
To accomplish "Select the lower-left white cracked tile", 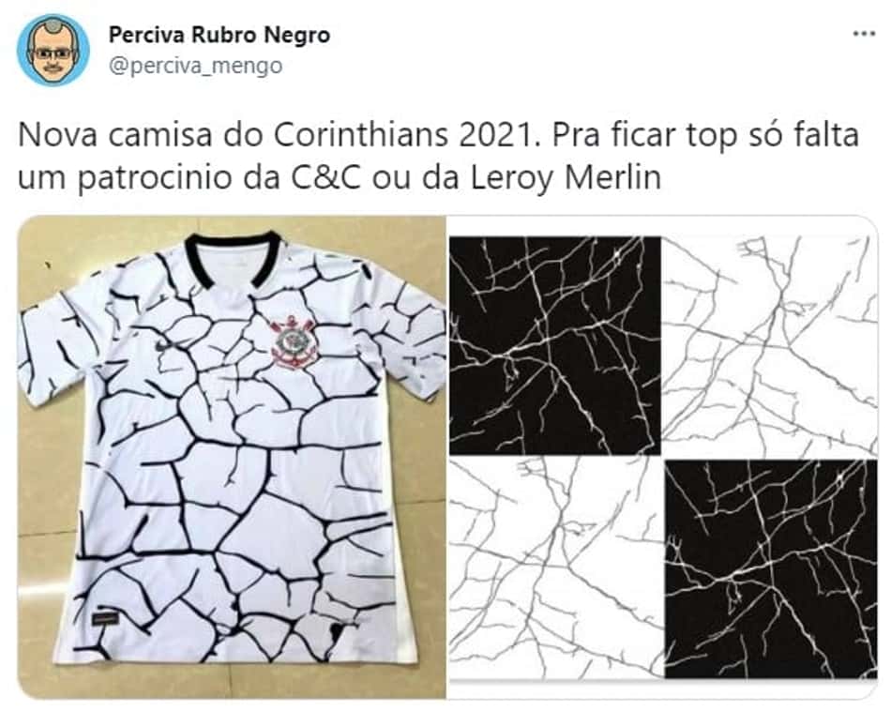I will point(556,567).
